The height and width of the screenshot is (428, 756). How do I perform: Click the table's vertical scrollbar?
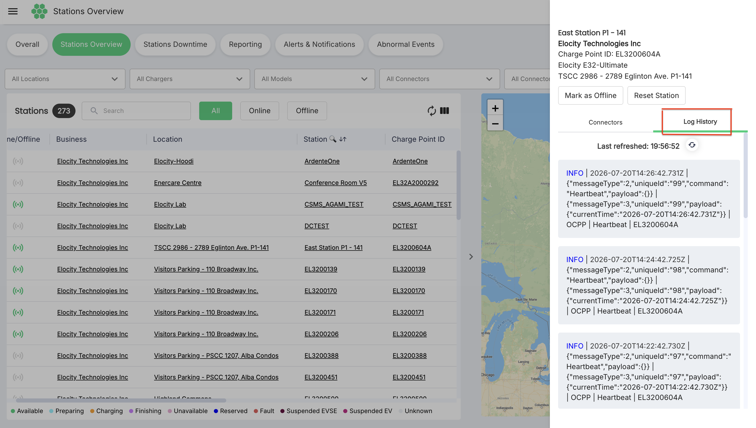[458, 185]
